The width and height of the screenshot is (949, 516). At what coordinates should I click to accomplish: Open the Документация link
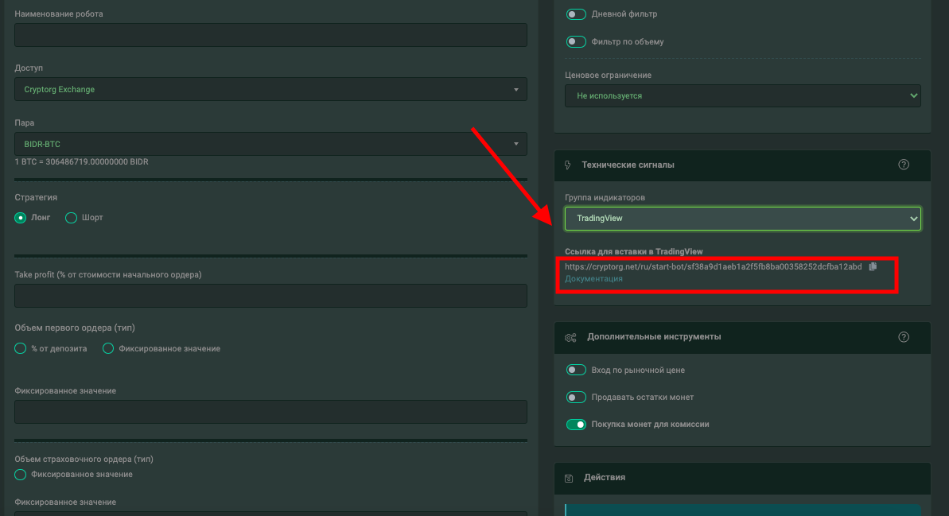[x=593, y=279]
